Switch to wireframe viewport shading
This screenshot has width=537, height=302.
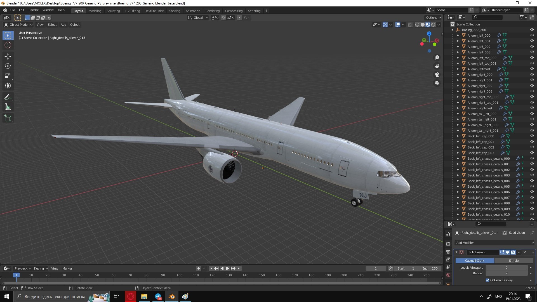417,25
